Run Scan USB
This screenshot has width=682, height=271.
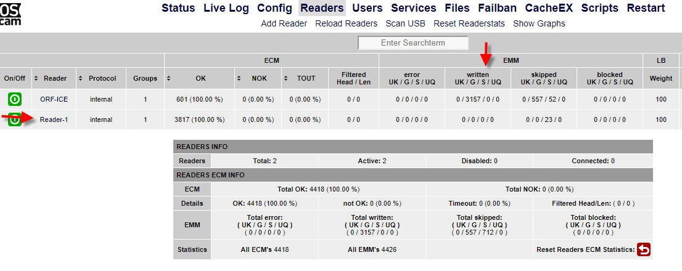[x=405, y=23]
